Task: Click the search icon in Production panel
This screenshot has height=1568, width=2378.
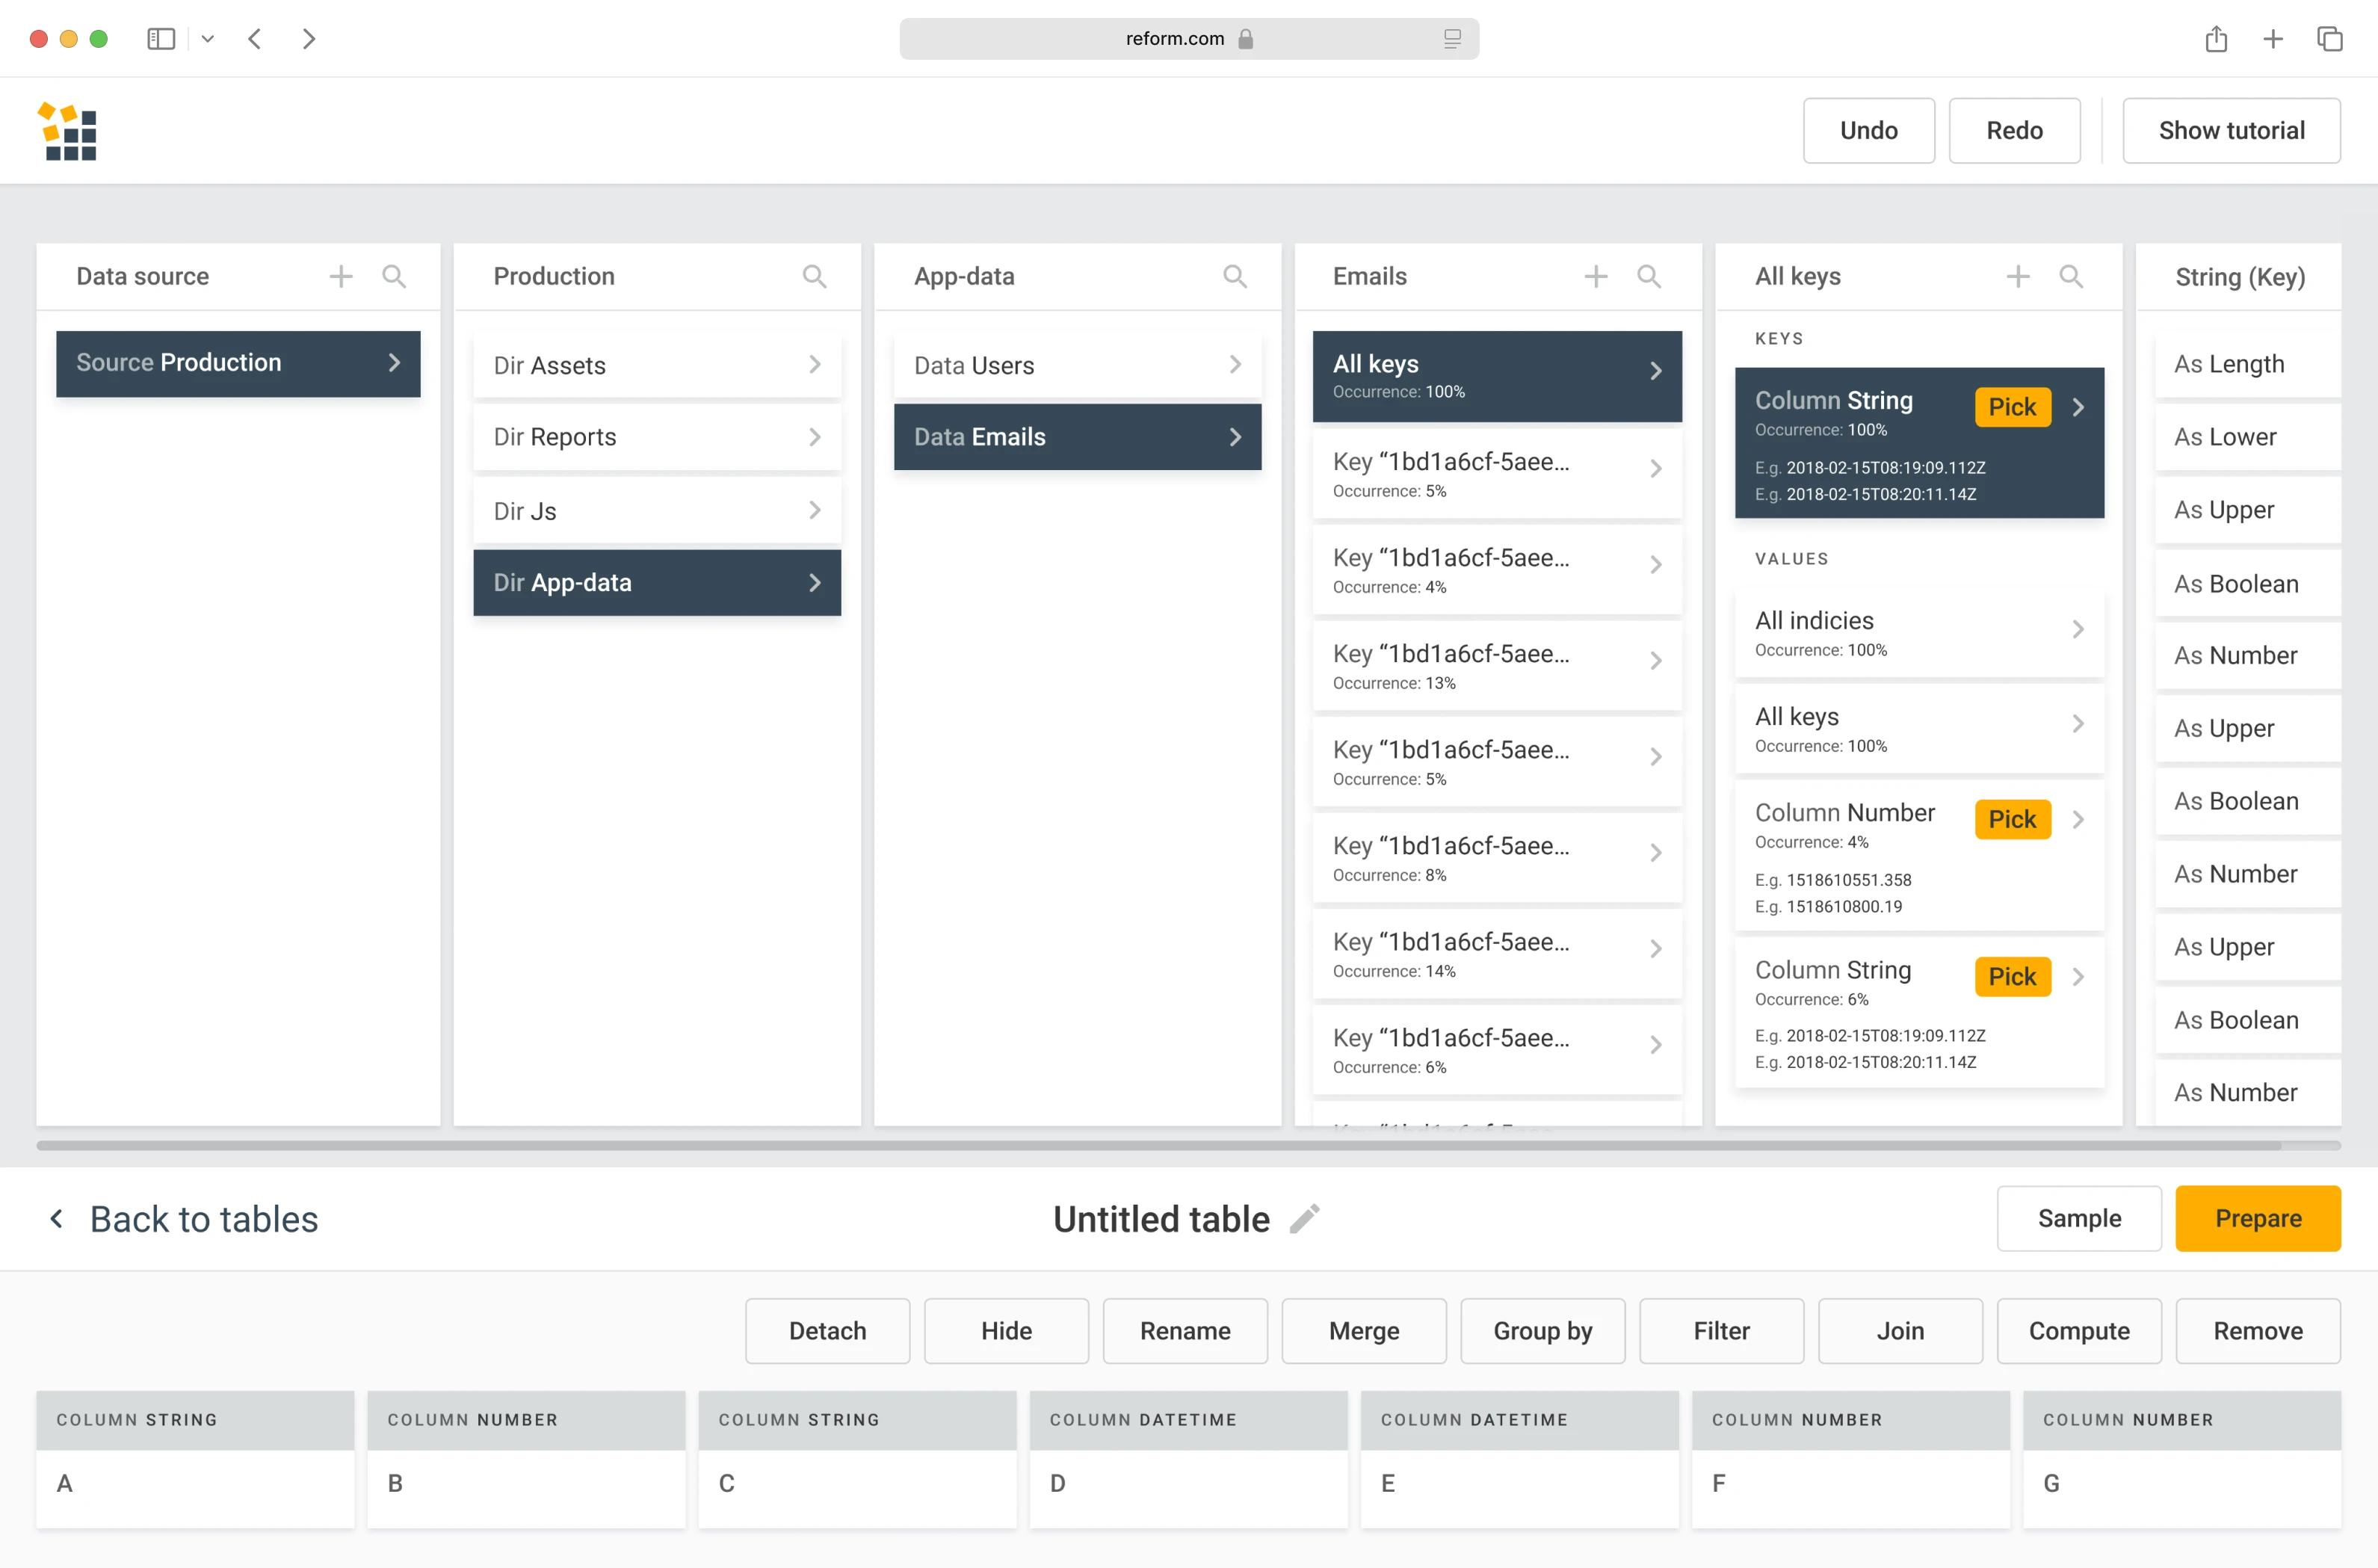Action: [814, 276]
